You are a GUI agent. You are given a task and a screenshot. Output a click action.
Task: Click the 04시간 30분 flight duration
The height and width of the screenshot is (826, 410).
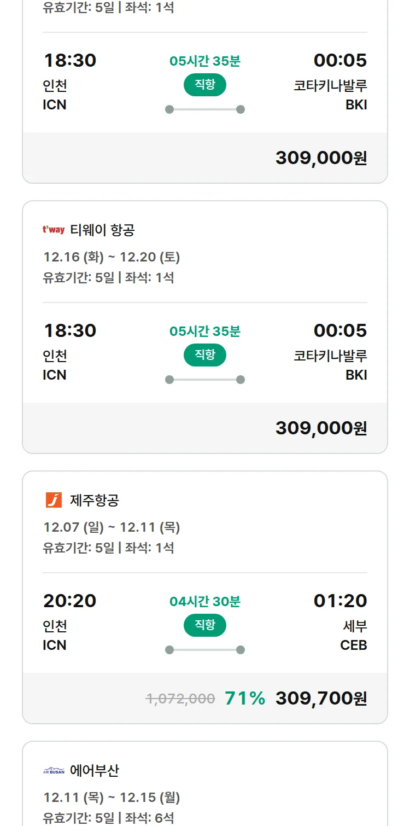click(x=204, y=602)
